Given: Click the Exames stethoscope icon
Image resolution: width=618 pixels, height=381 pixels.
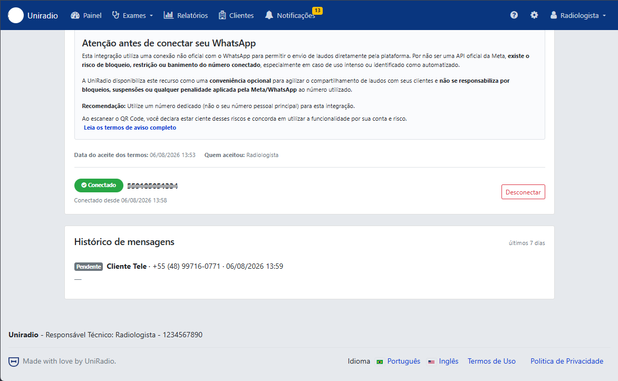Looking at the screenshot, I should (115, 15).
